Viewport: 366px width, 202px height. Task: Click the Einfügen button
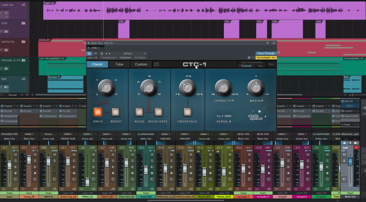(140, 58)
